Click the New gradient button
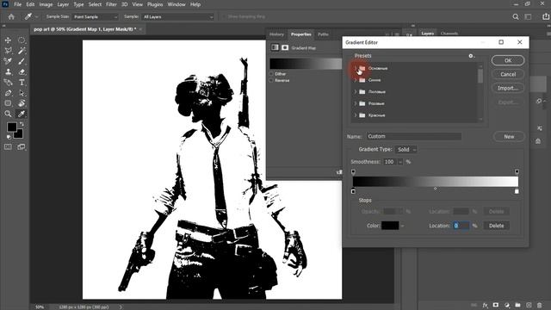The width and height of the screenshot is (551, 310). click(509, 136)
